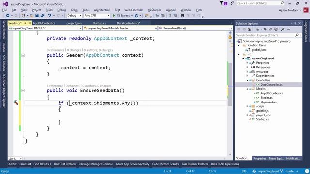Expand the Properties node in Solution Explorer
Viewport: 310px width, 174px height.
point(247,63)
